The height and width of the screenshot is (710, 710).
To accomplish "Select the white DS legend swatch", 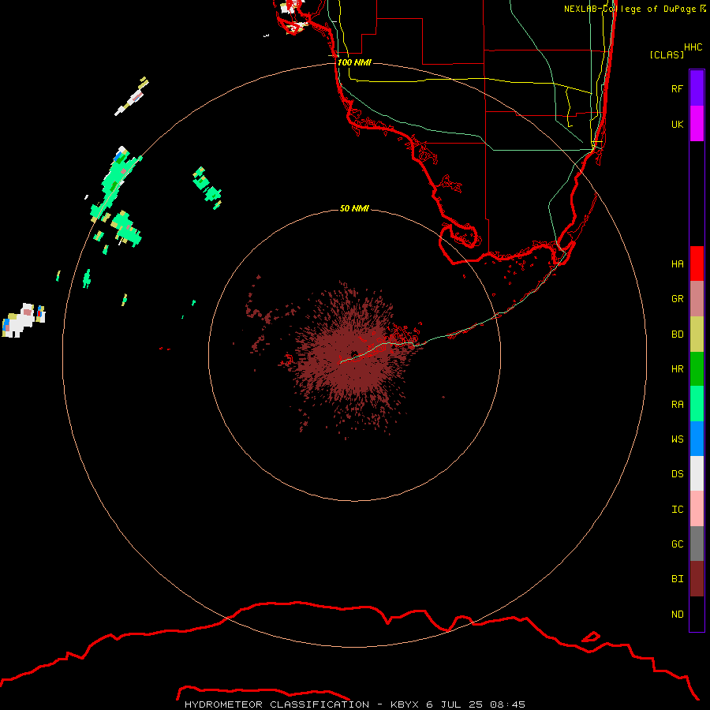I will [697, 473].
